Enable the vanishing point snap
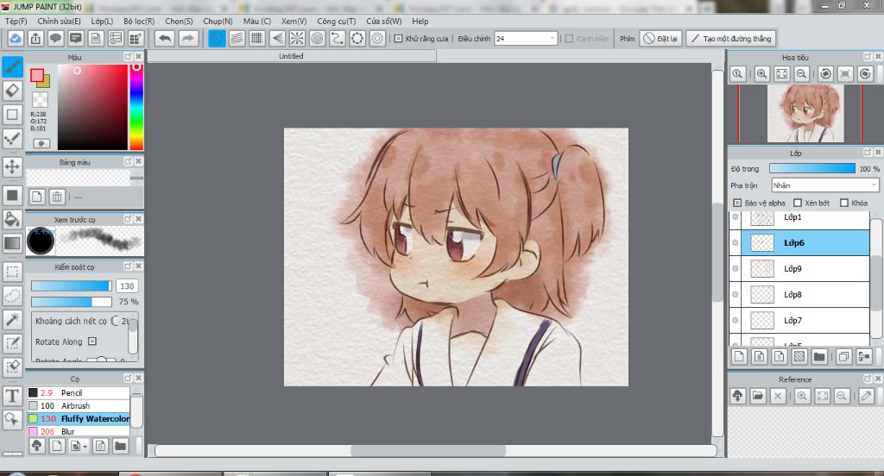This screenshot has width=884, height=476. tap(277, 39)
